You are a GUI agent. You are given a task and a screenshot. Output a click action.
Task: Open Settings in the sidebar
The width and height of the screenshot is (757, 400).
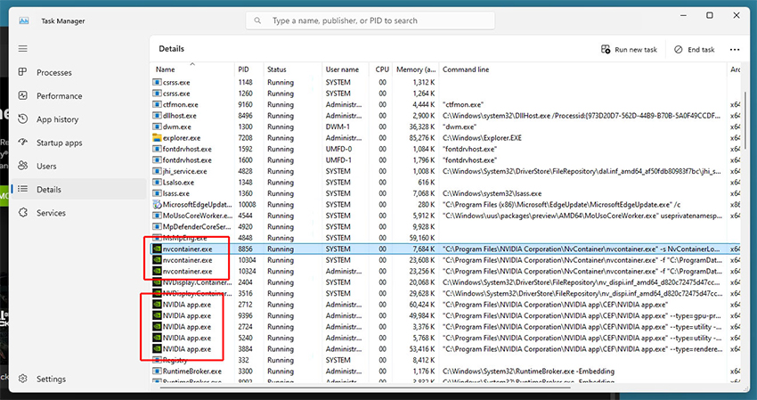pyautogui.click(x=78, y=379)
